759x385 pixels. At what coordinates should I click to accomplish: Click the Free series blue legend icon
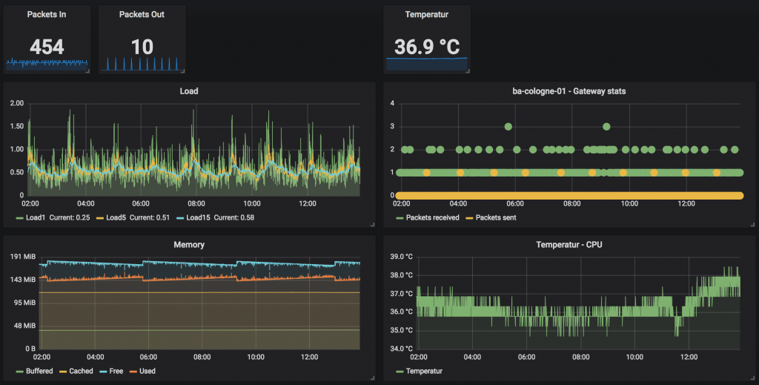tap(102, 371)
